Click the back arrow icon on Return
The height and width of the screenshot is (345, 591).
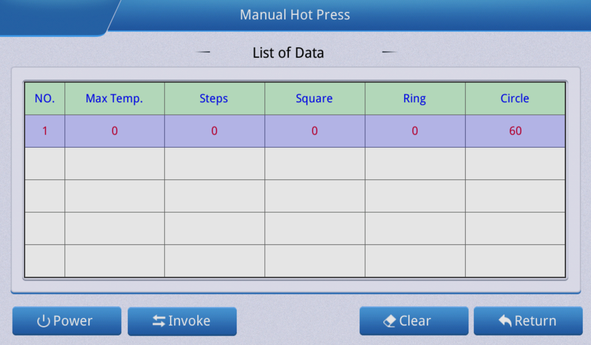point(505,321)
